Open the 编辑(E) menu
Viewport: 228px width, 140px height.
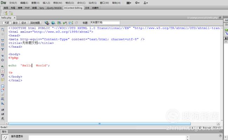pos(24,3)
